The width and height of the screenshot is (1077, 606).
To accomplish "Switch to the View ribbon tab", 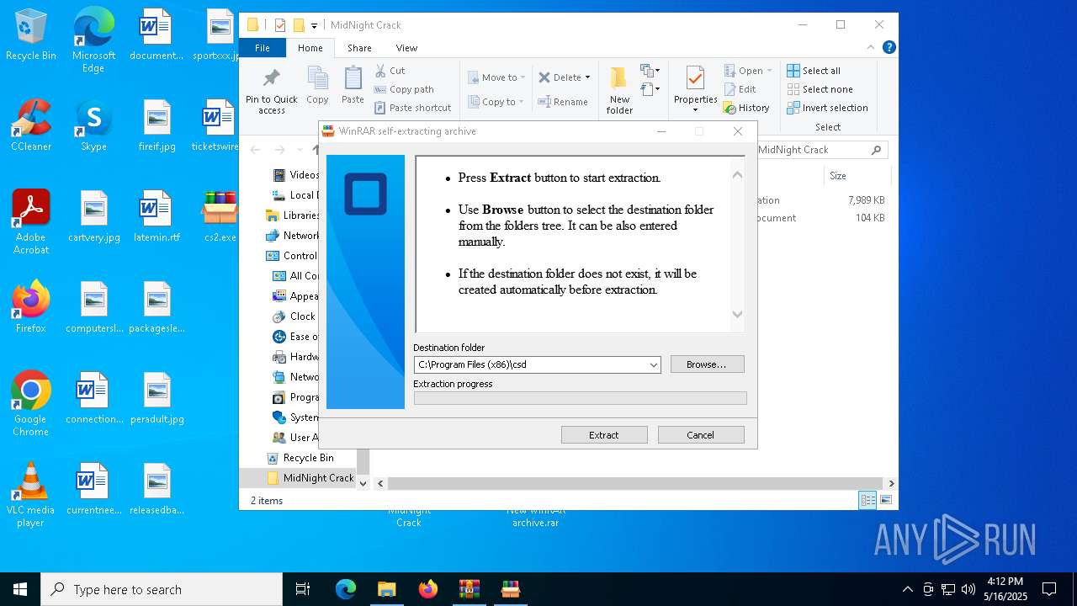I will point(406,48).
